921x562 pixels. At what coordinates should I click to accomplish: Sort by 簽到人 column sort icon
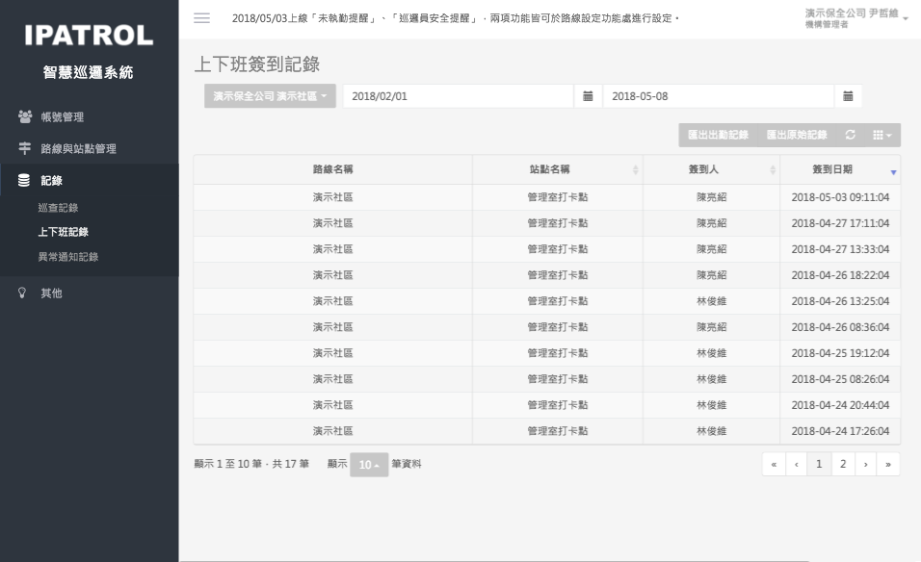773,170
